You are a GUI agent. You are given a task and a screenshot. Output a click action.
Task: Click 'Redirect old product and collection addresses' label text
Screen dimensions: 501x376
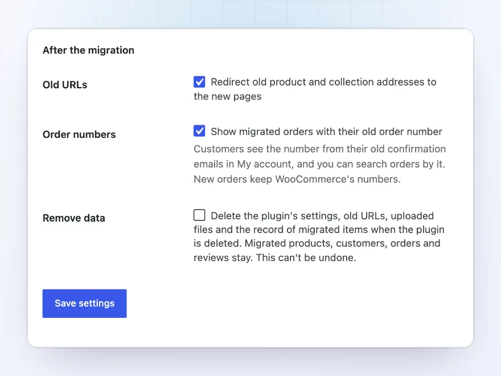(x=315, y=89)
